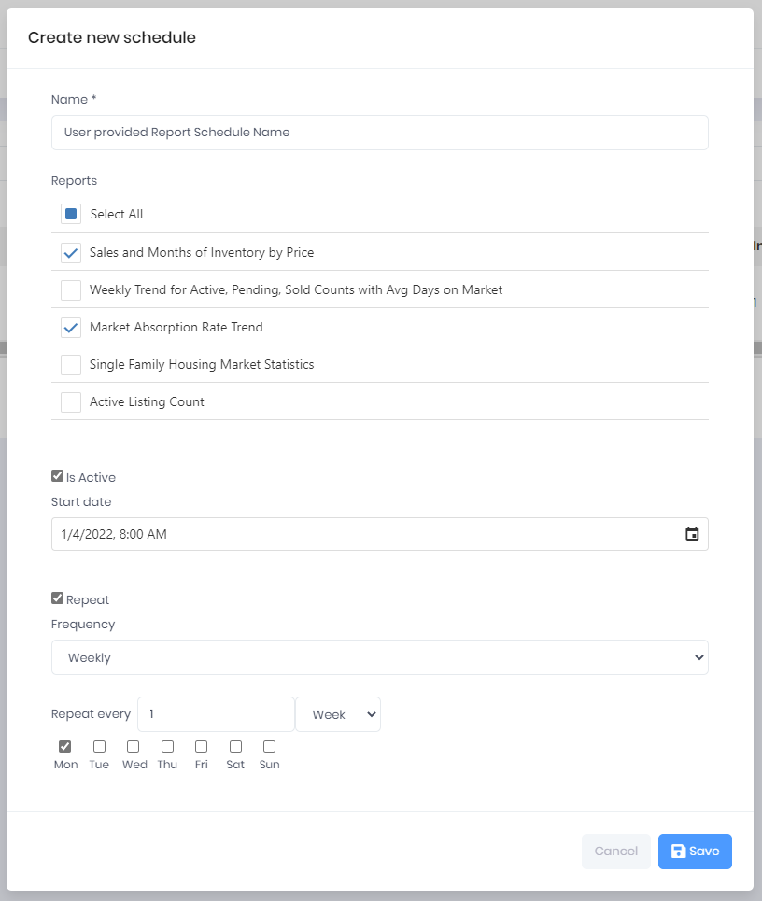Click the save disk icon on Save button
Screen dimensions: 762x901
click(x=681, y=851)
